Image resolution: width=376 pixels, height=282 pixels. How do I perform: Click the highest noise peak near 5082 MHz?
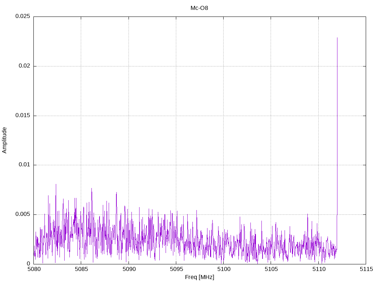point(56,184)
